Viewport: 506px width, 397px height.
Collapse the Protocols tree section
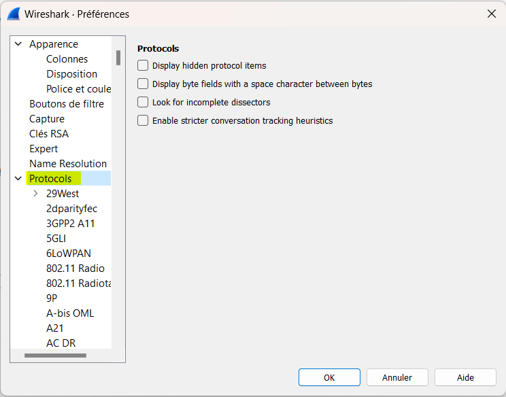point(18,179)
